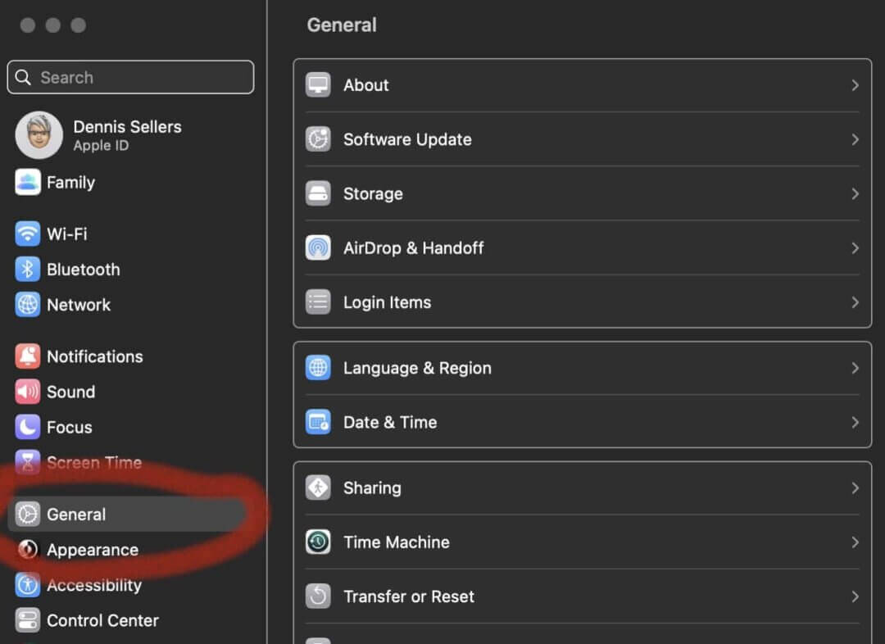This screenshot has width=885, height=644.
Task: Open Login Items via right chevron
Action: click(x=855, y=302)
